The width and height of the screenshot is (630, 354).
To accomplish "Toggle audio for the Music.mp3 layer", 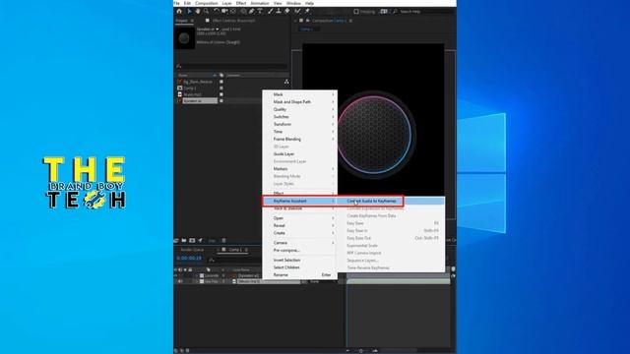I will (180, 282).
